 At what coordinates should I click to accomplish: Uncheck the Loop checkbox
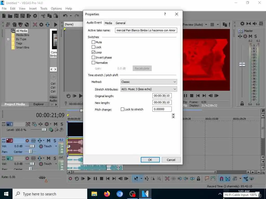[93, 52]
